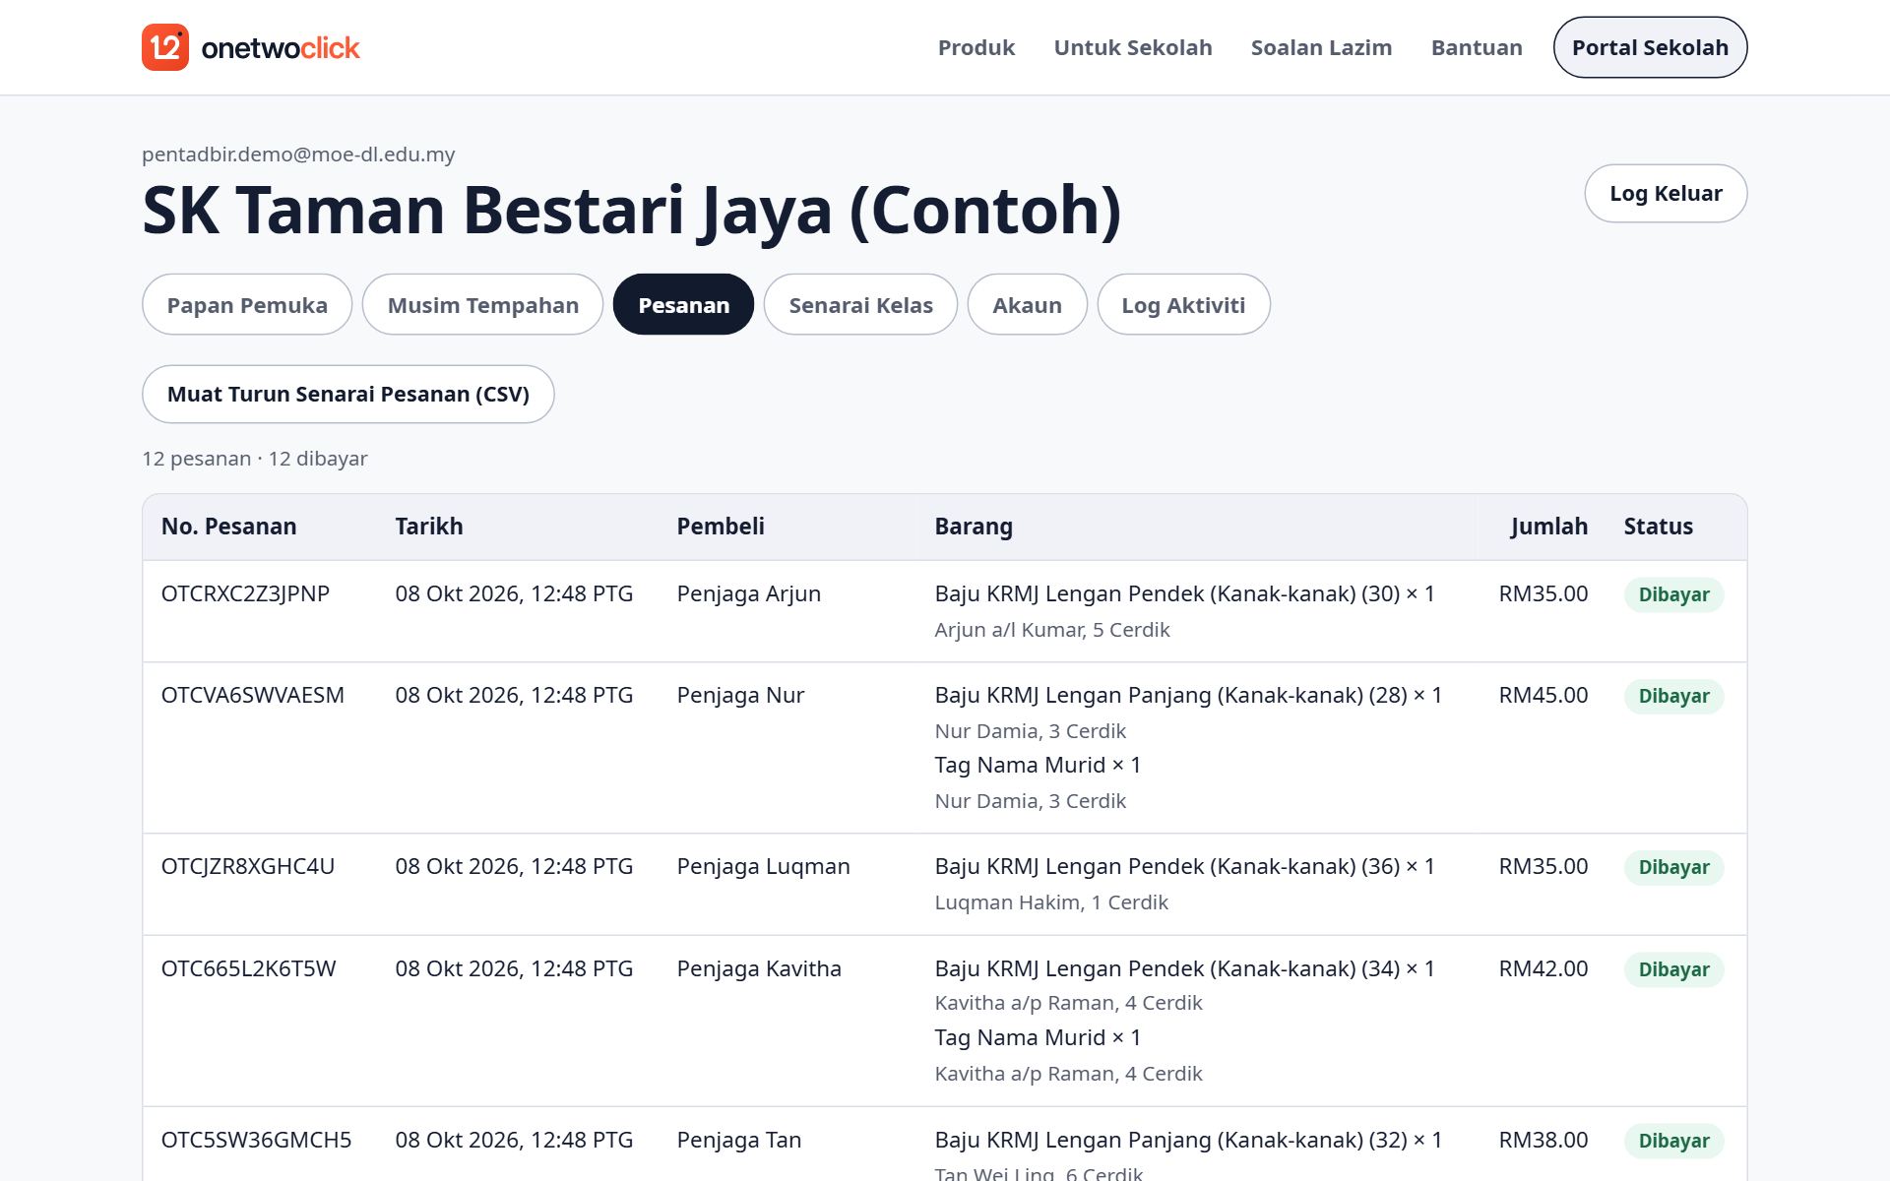Open the Bantuan link
This screenshot has height=1181, width=1890.
pos(1476,47)
